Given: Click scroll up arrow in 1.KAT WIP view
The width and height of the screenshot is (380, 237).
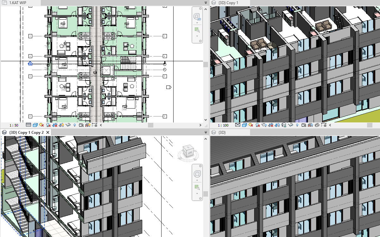Looking at the screenshot, I should [206, 9].
